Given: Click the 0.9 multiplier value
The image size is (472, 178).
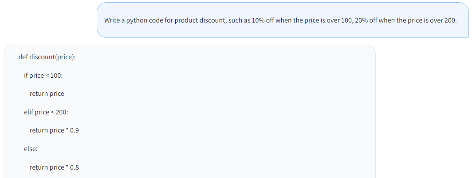Looking at the screenshot, I should pyautogui.click(x=75, y=130).
